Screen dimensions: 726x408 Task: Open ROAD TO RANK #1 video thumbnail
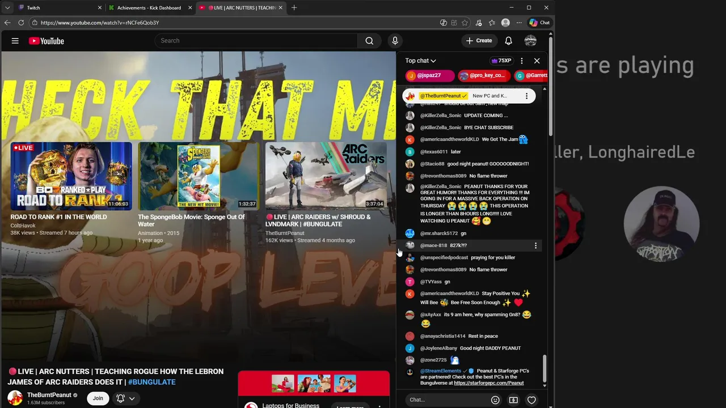click(x=71, y=176)
